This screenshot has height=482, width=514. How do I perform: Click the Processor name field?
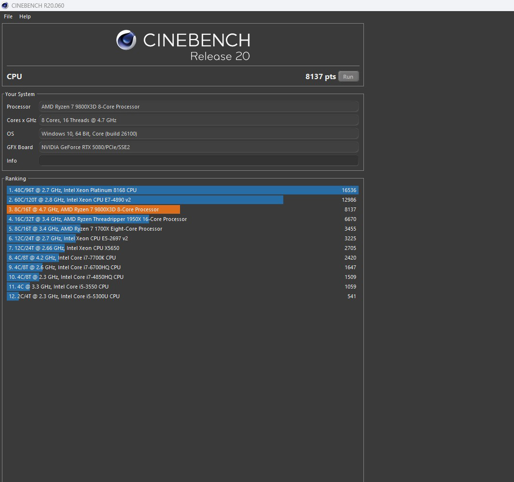coord(198,107)
